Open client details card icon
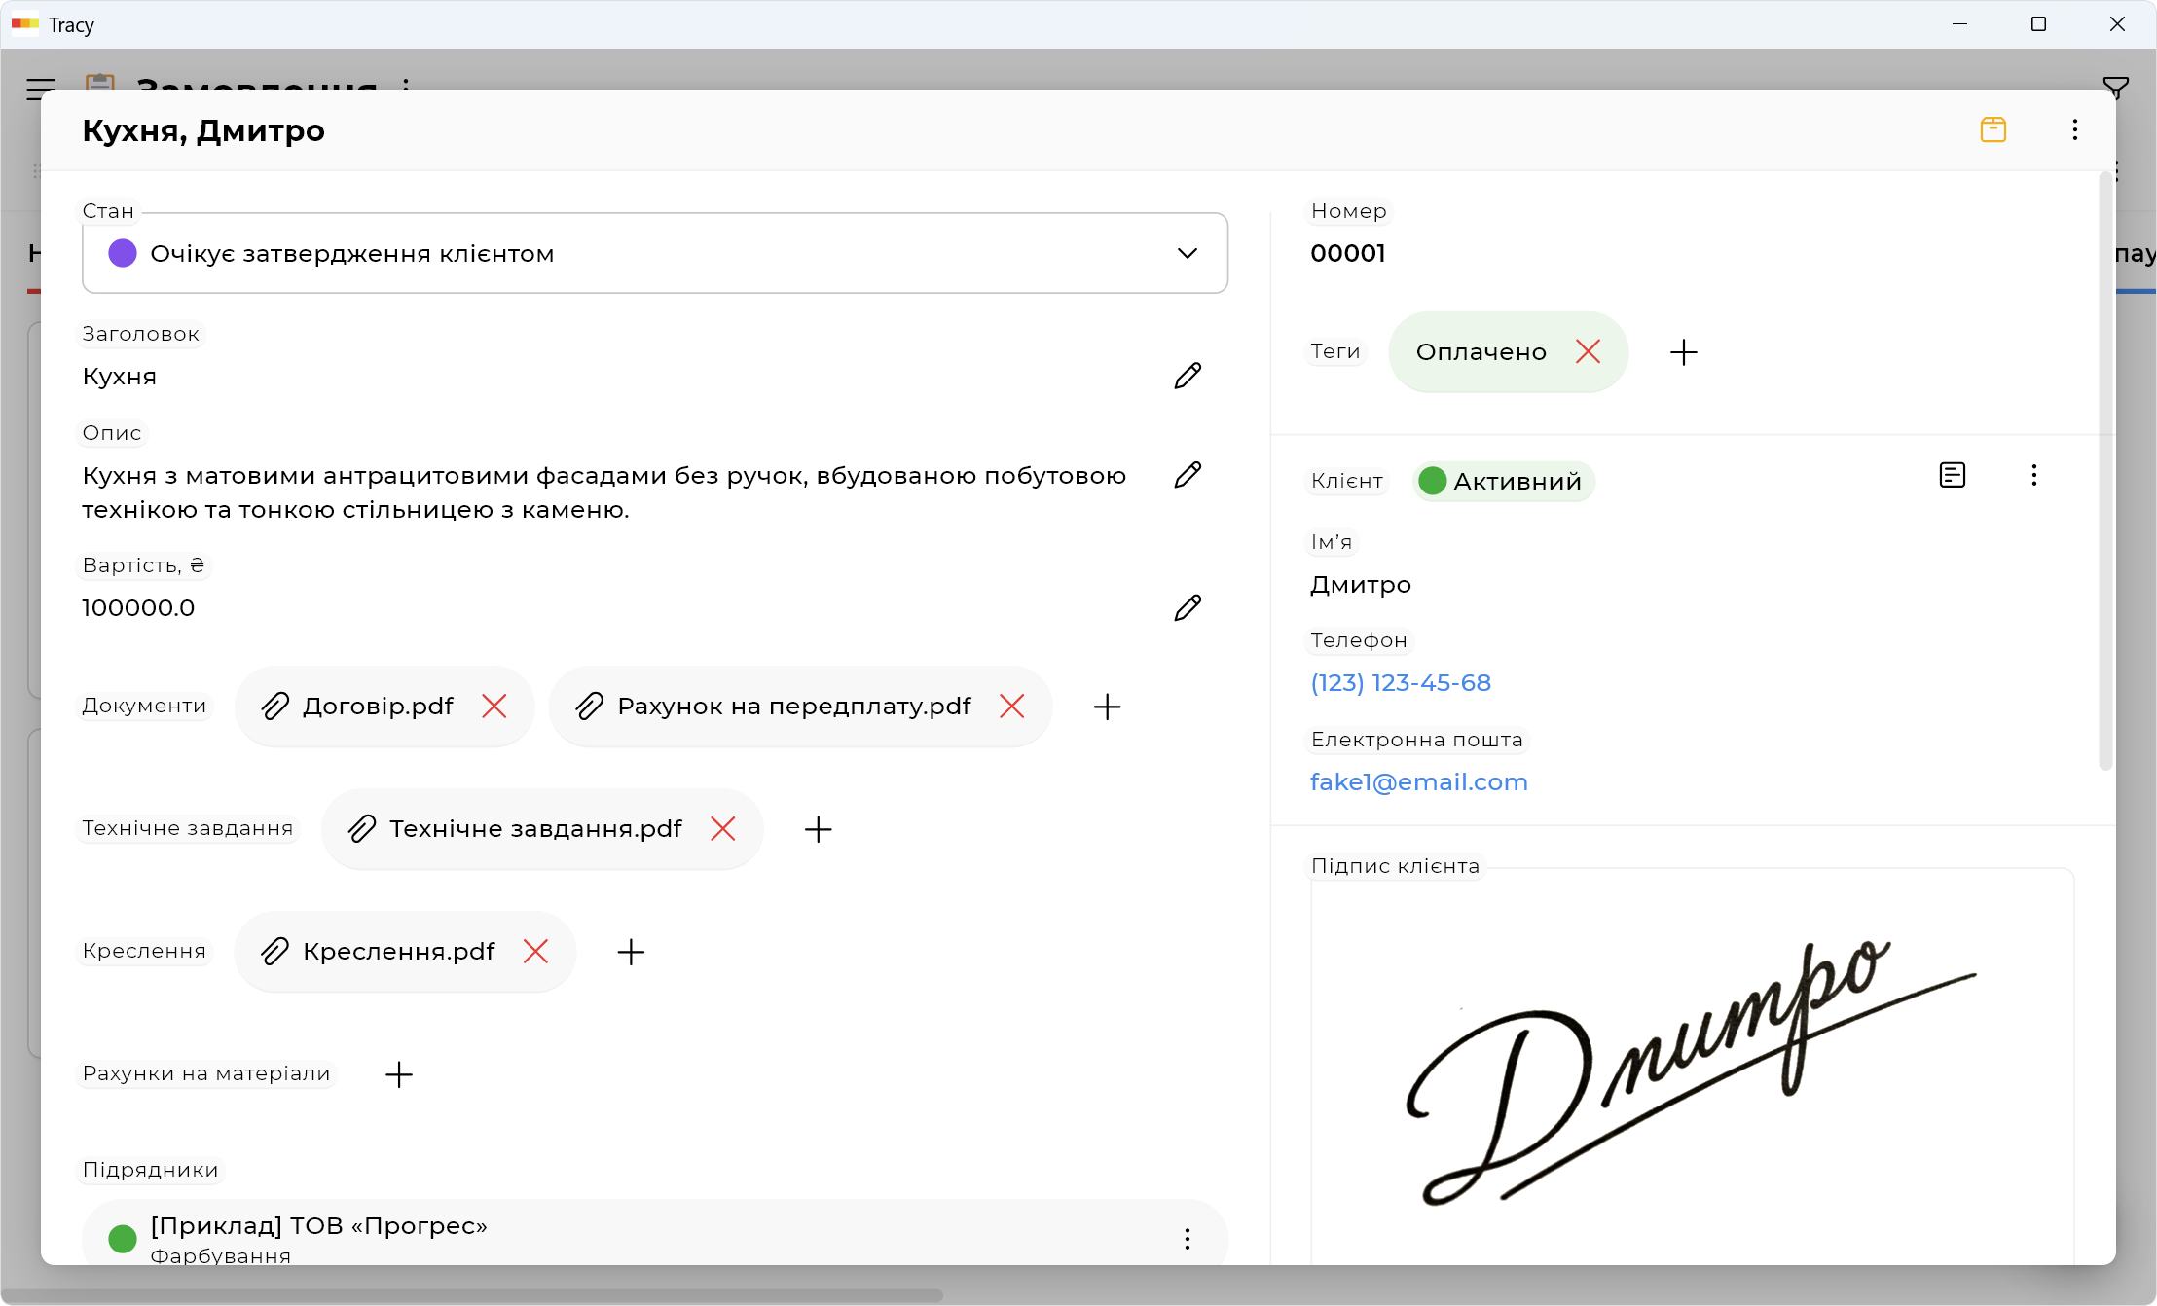 tap(1952, 475)
